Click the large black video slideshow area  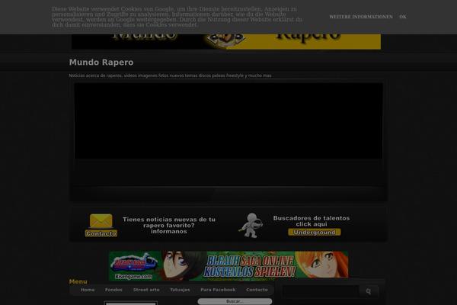click(x=228, y=120)
